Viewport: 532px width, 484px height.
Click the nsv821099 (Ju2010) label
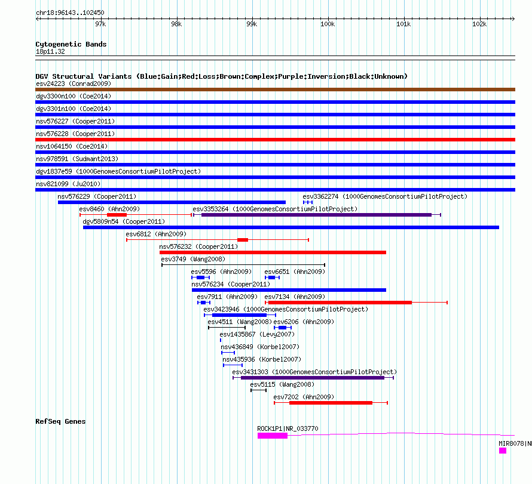(x=68, y=184)
